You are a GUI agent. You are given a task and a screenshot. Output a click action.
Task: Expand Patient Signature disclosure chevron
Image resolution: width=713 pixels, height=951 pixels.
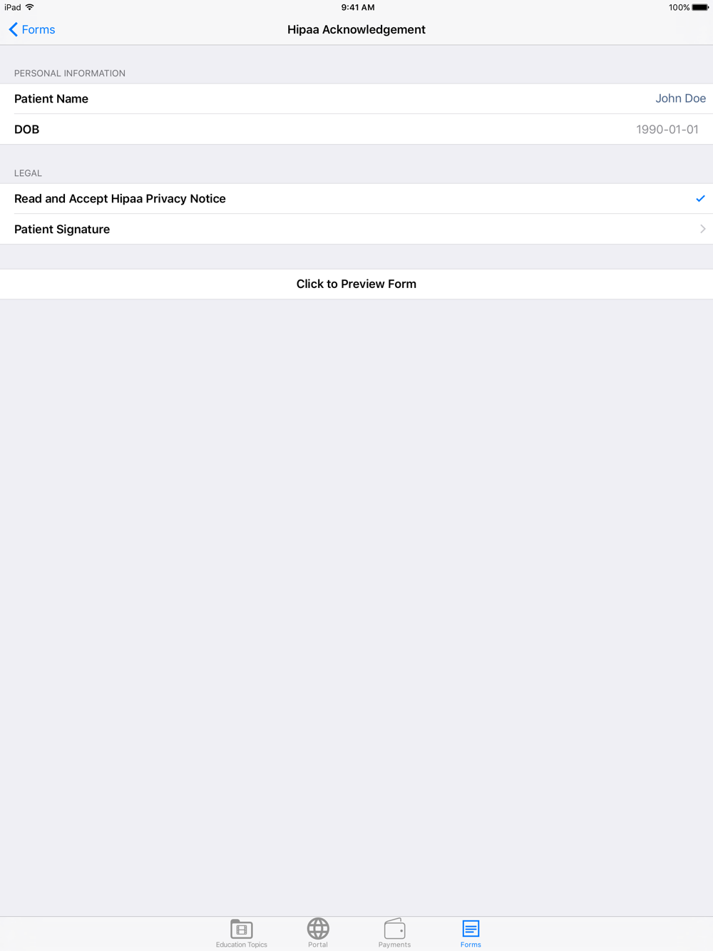702,229
